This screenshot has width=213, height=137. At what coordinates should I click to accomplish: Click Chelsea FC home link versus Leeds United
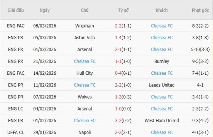[85, 85]
